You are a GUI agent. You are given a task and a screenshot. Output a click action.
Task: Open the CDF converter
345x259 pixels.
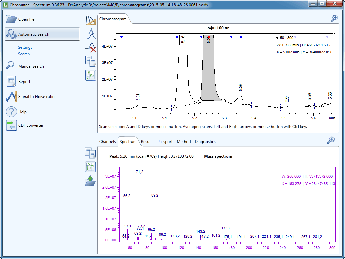coord(31,125)
